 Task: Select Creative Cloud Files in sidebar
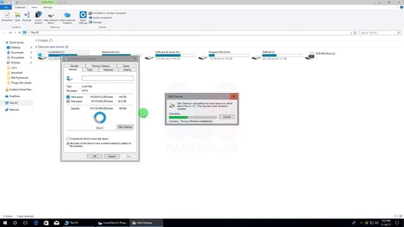[x=20, y=90]
